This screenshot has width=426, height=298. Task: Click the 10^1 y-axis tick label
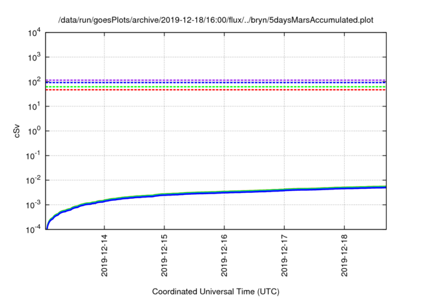34,106
